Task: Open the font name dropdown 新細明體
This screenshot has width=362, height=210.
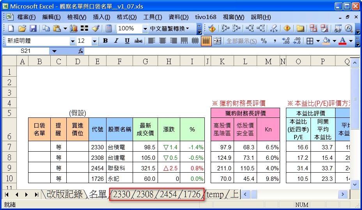Action: pyautogui.click(x=73, y=41)
